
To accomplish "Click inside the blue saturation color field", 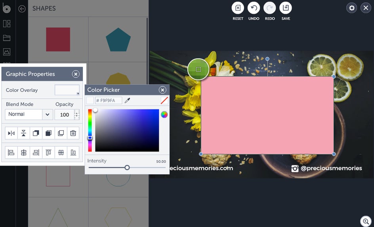I will click(127, 130).
